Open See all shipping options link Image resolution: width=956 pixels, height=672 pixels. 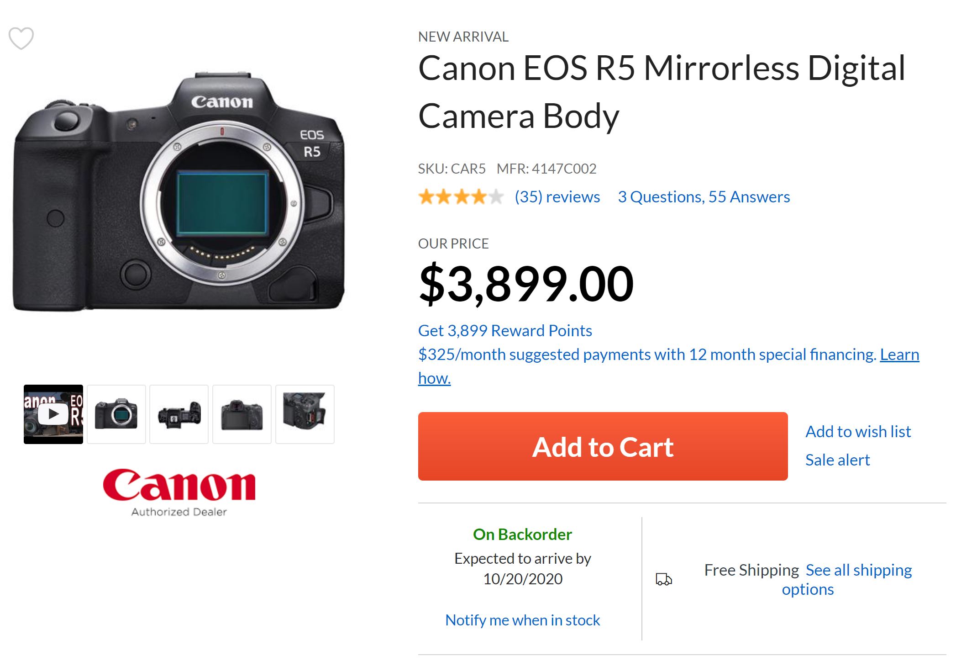[858, 570]
